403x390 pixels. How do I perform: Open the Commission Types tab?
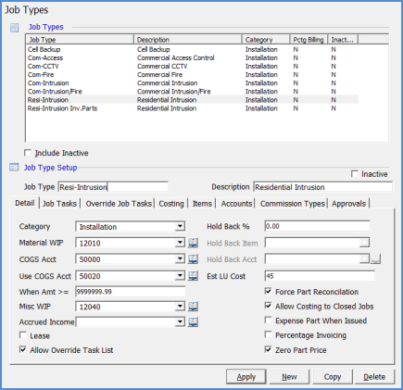(293, 204)
